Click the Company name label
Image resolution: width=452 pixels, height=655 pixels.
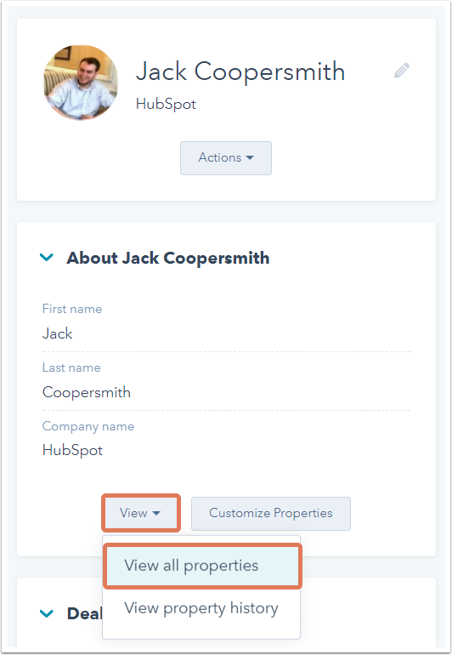(x=88, y=426)
